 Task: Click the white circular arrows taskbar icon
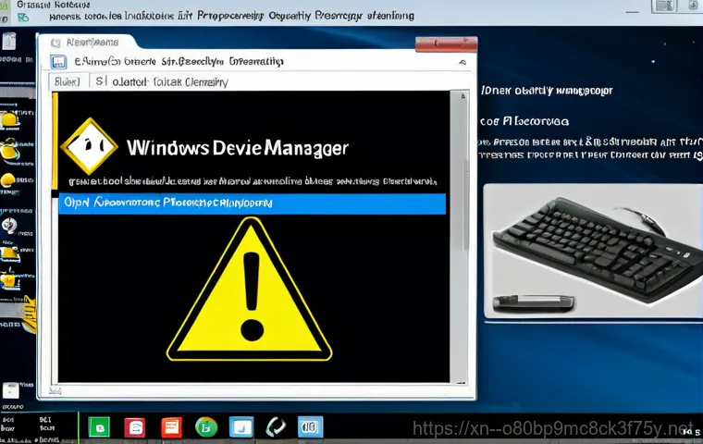276,427
